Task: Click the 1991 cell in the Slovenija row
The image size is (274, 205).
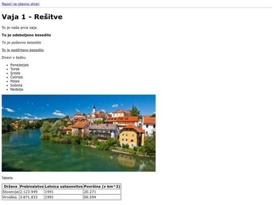Action: 63,192
